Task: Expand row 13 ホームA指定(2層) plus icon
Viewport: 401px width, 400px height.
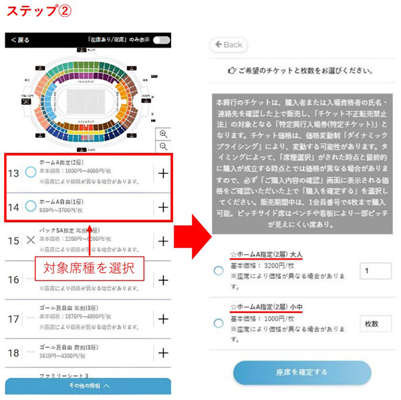Action: pyautogui.click(x=163, y=173)
